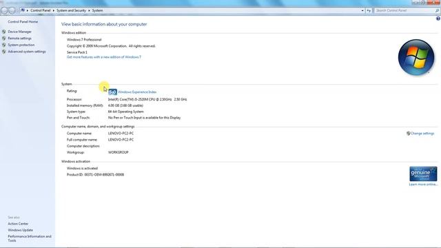Expand the arrow after System and Security
Image resolution: width=441 pixels, height=248 pixels.
(89, 10)
